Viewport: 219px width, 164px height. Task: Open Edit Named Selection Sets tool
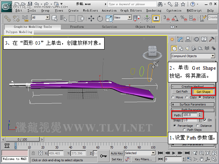click(203, 18)
